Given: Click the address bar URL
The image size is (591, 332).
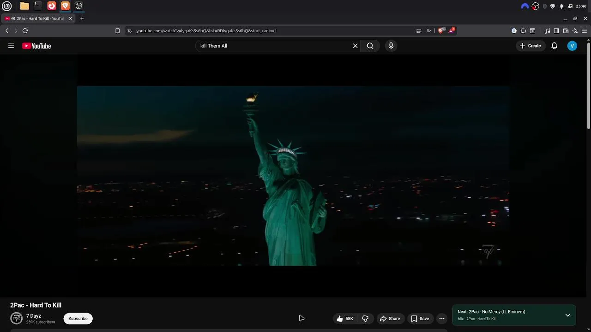Looking at the screenshot, I should coord(206,30).
